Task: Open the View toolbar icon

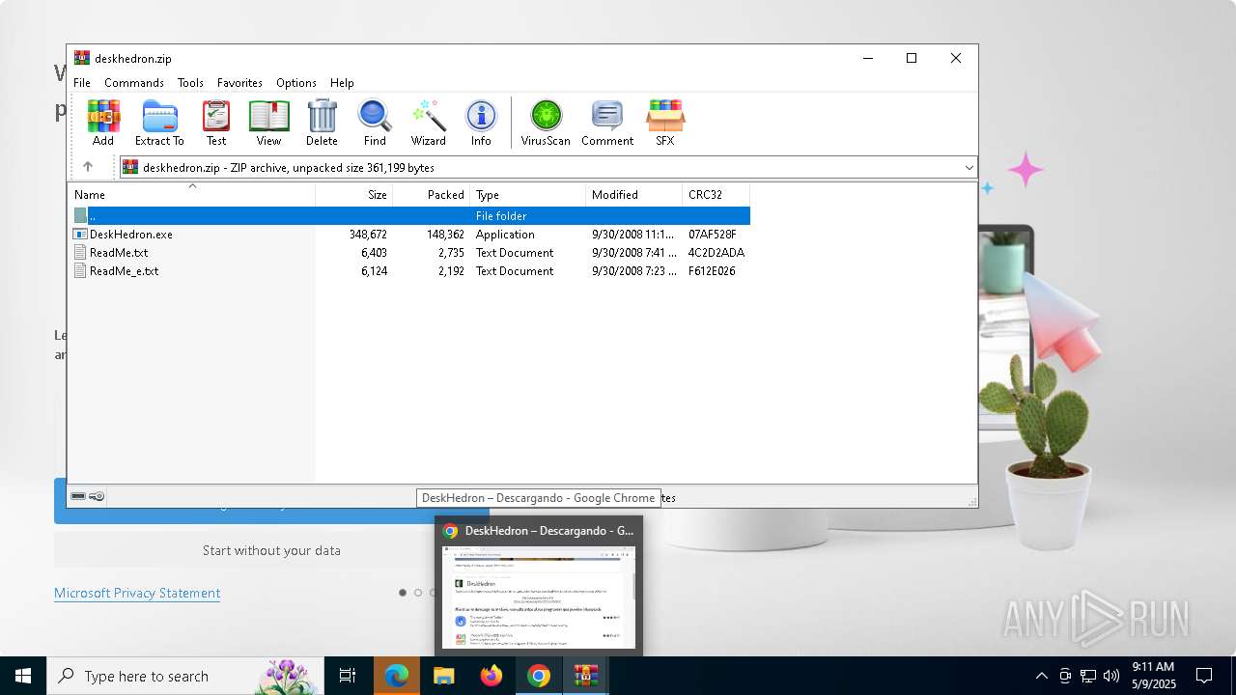Action: tap(268, 116)
